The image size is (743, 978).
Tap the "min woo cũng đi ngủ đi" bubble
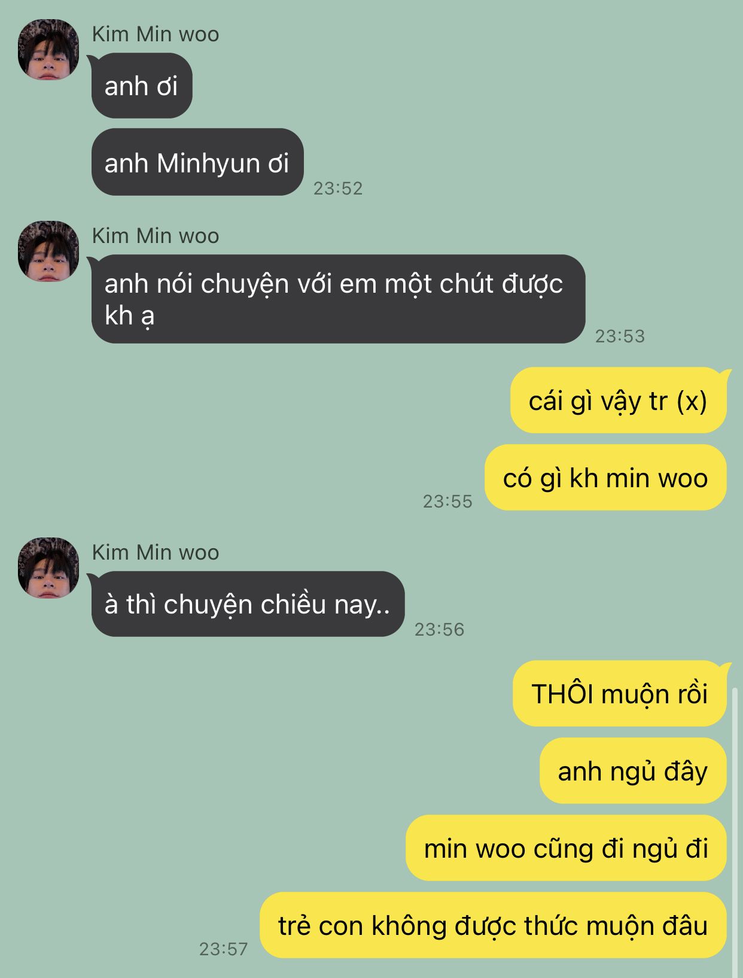[x=566, y=848]
